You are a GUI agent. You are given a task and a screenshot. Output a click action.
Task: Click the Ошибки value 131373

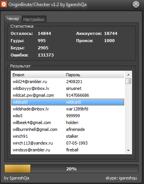click(x=46, y=55)
